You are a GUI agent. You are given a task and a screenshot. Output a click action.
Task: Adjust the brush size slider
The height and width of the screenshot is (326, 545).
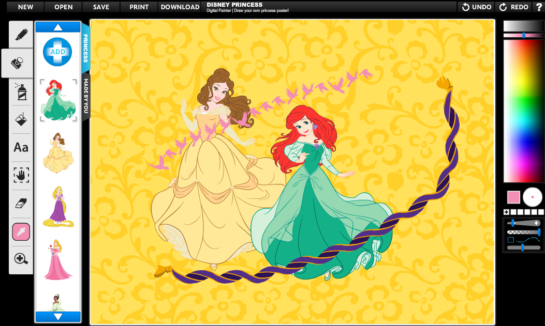coord(523,223)
